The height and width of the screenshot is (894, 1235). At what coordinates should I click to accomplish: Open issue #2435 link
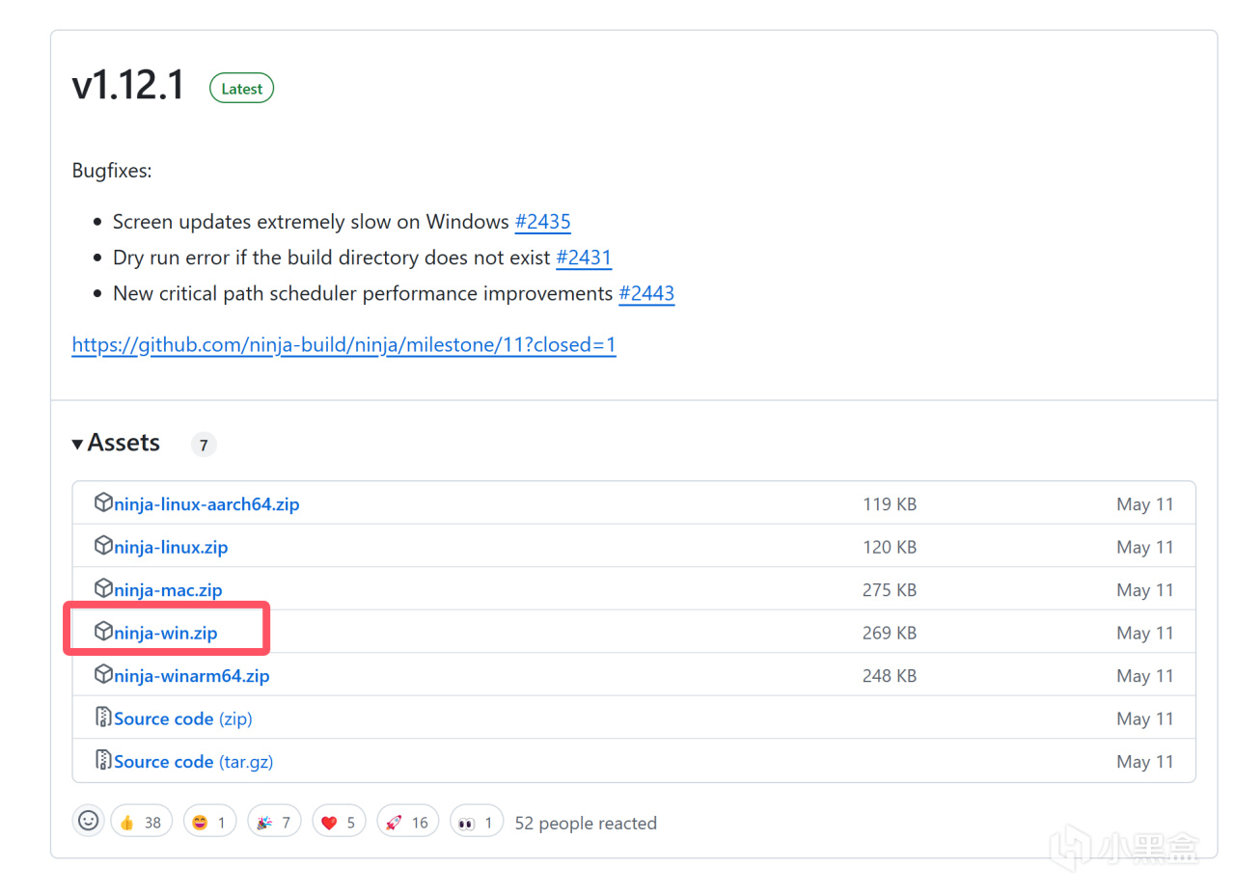543,222
